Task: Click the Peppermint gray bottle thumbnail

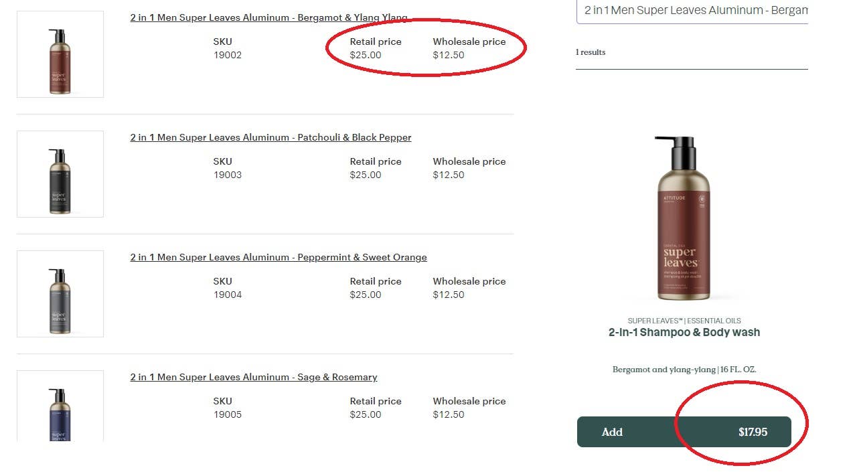Action: (60, 294)
